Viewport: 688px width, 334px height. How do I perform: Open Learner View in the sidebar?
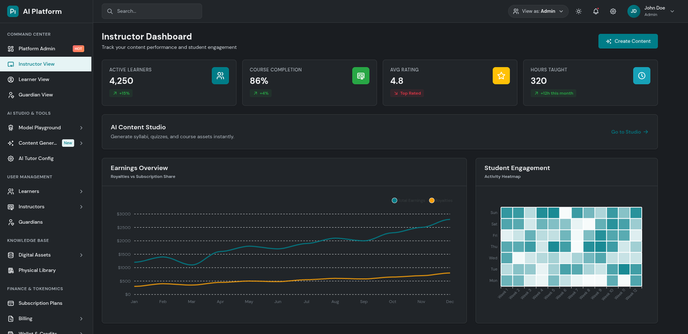[x=34, y=79]
